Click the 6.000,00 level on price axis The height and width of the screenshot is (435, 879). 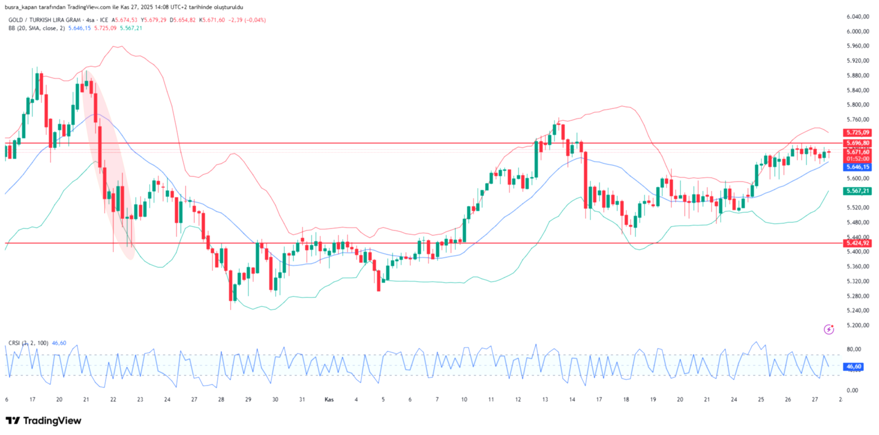[857, 32]
